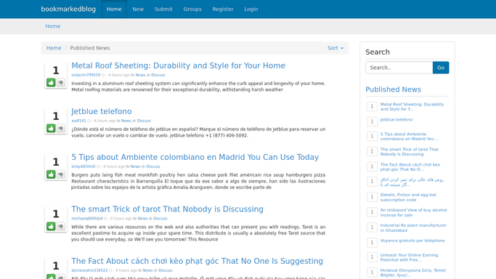The width and height of the screenshot is (496, 279).
Task: Click vote count 1 of Metal Roof Sheeting post
Action: click(x=56, y=70)
